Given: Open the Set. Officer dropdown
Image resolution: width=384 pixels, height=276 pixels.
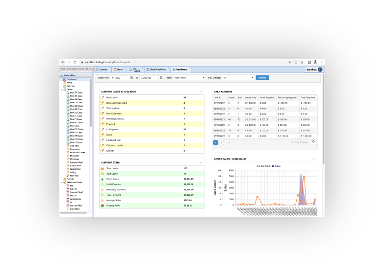Looking at the screenshot, I should coord(238,78).
